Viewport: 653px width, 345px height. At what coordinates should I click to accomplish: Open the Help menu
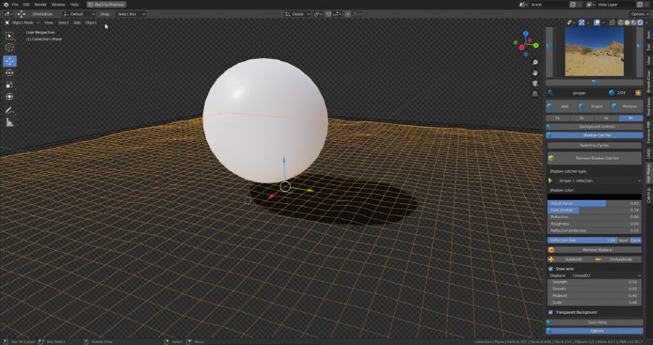74,4
